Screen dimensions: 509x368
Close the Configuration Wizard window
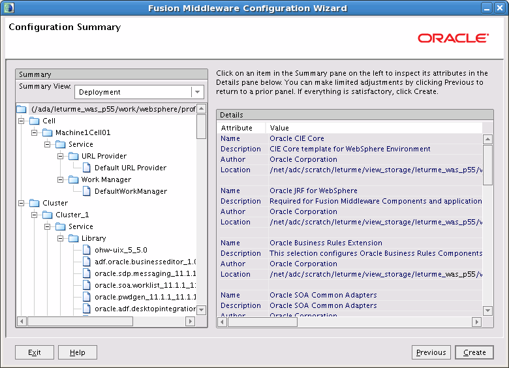pos(500,8)
